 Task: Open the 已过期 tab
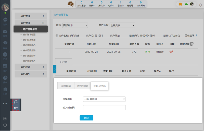coord(63,62)
